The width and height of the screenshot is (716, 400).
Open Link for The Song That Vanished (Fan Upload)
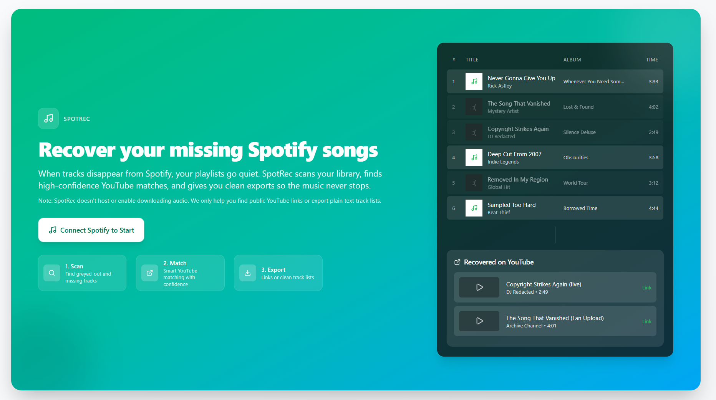click(x=647, y=321)
